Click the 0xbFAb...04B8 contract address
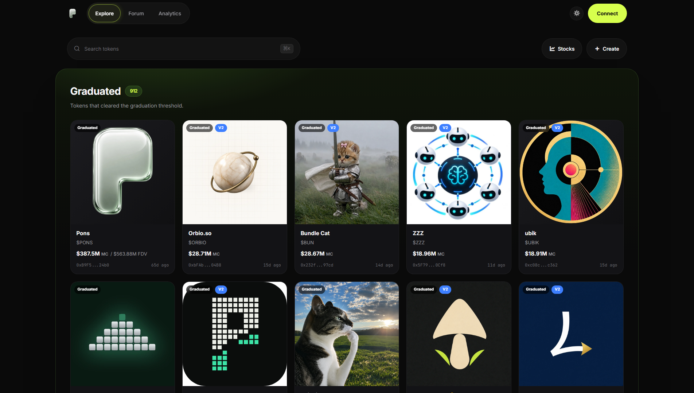This screenshot has width=694, height=393. click(x=205, y=265)
